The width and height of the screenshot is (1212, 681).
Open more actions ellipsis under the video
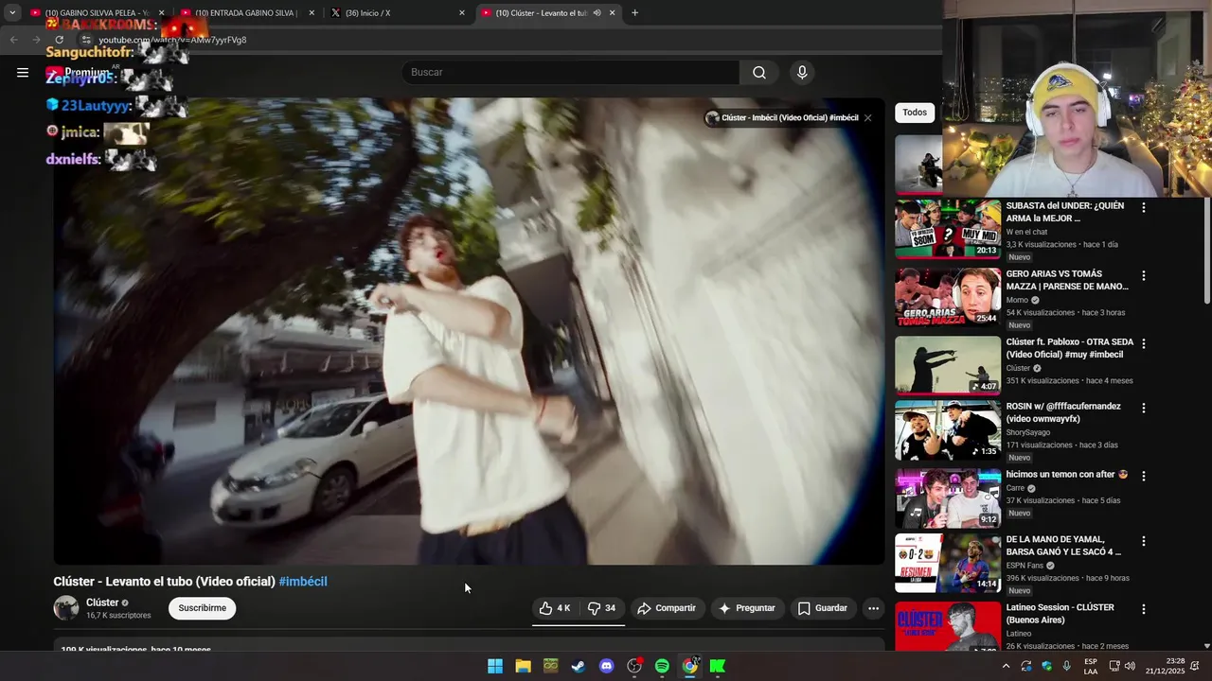(x=873, y=608)
